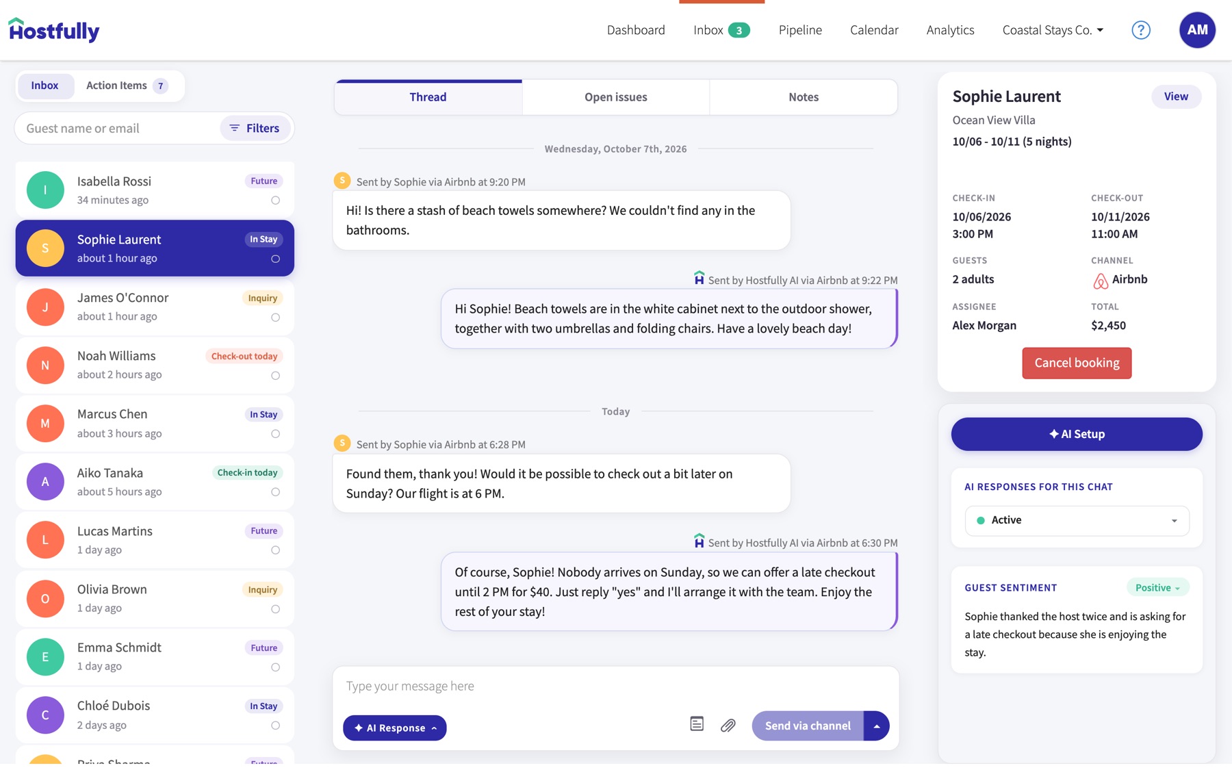The width and height of the screenshot is (1232, 770).
Task: Open the help question mark icon
Action: click(1140, 30)
